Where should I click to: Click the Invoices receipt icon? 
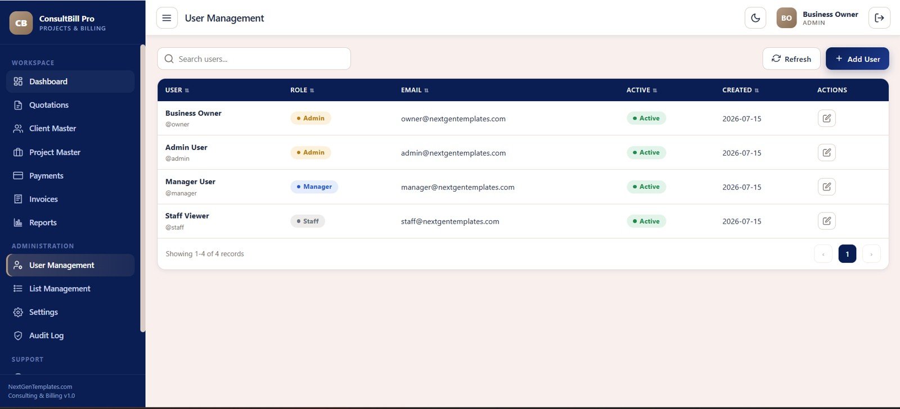(x=18, y=199)
